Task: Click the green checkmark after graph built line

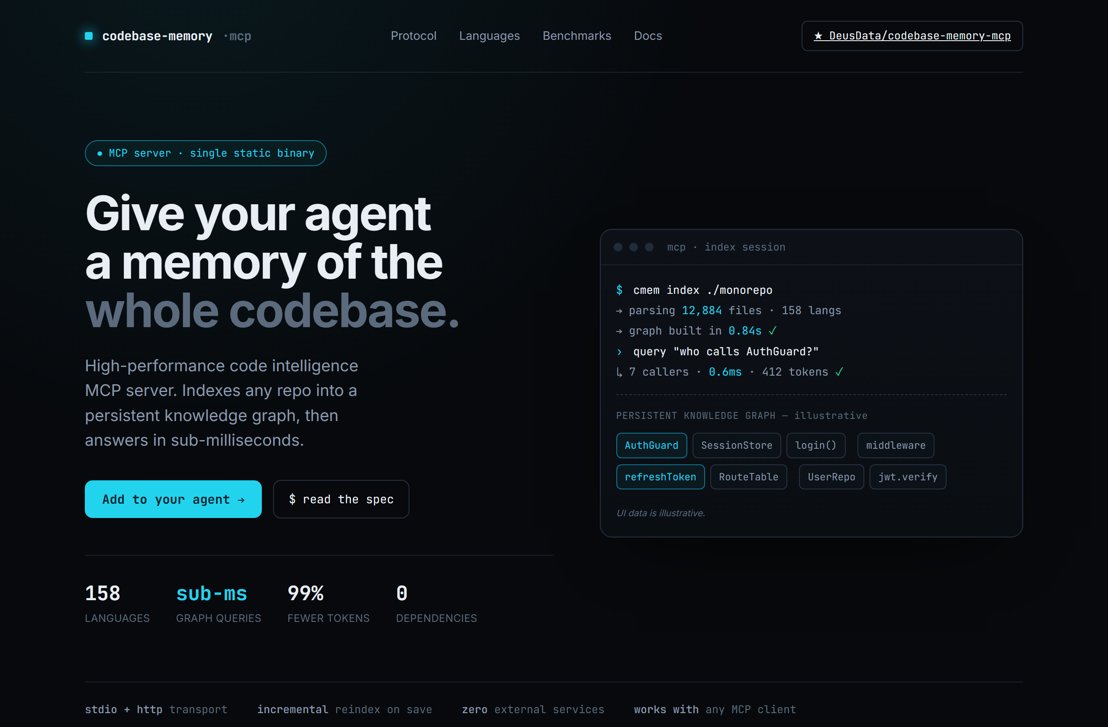Action: (773, 331)
